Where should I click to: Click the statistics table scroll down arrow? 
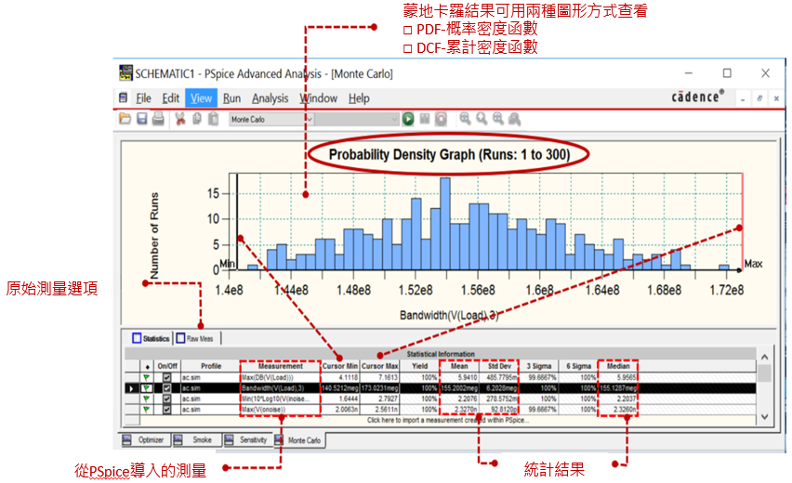pos(765,417)
